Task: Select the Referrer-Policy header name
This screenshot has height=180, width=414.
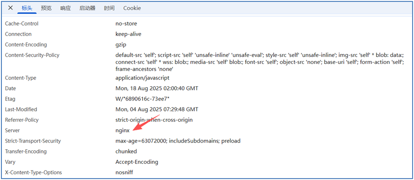Action: [x=22, y=120]
